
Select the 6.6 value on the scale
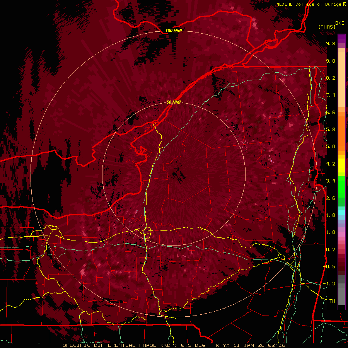pyautogui.click(x=331, y=112)
